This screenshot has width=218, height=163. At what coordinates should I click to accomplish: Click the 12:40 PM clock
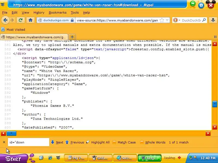208,158
